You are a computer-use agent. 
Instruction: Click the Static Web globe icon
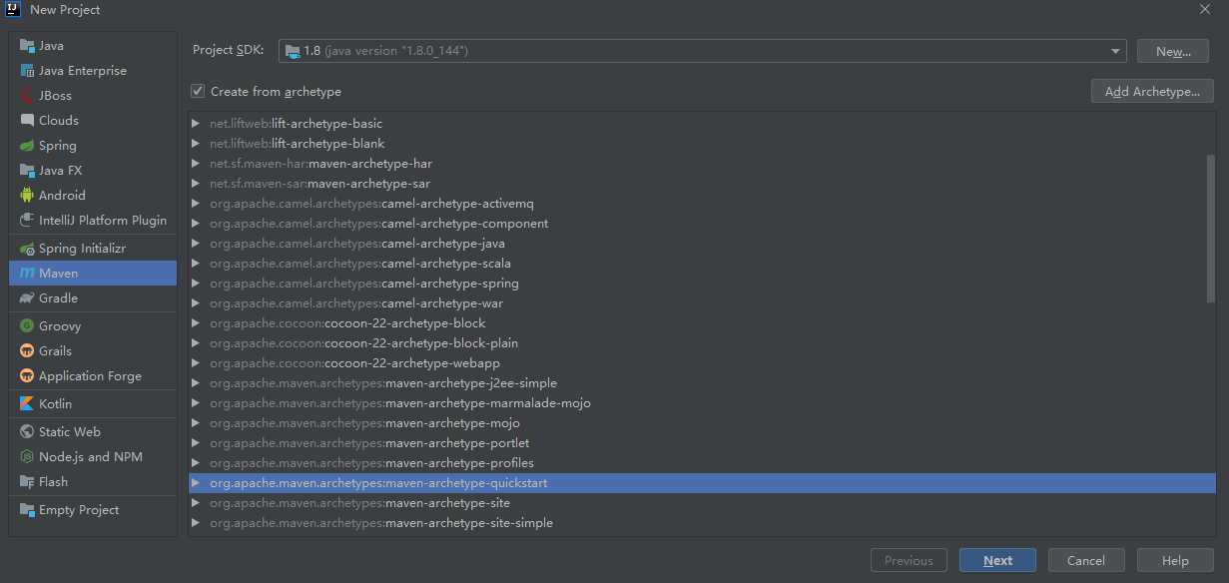pyautogui.click(x=27, y=432)
